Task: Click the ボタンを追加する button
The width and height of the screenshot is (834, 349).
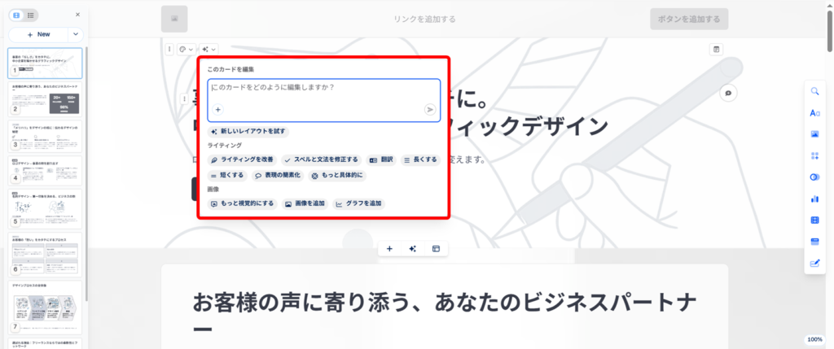Action: click(x=688, y=19)
